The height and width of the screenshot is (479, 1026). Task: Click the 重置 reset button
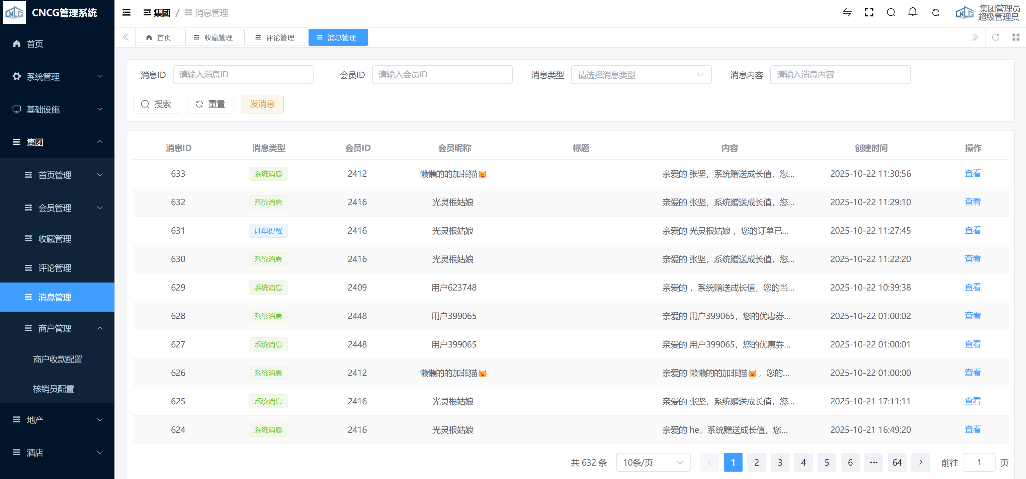pos(210,104)
